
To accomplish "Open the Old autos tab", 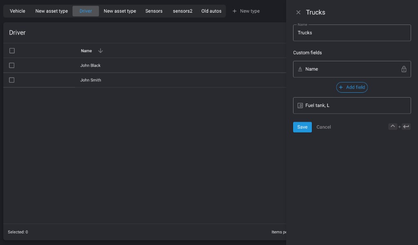I will coord(211,11).
